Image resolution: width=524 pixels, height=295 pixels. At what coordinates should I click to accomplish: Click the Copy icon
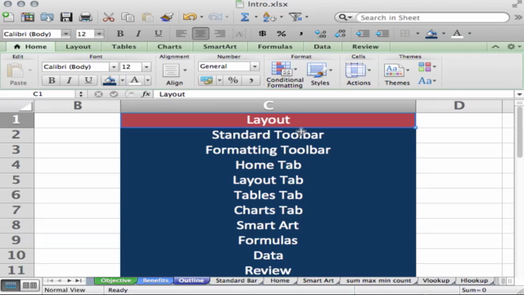pos(128,16)
